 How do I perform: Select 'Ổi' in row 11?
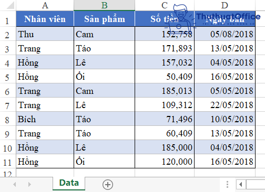(x=105, y=162)
